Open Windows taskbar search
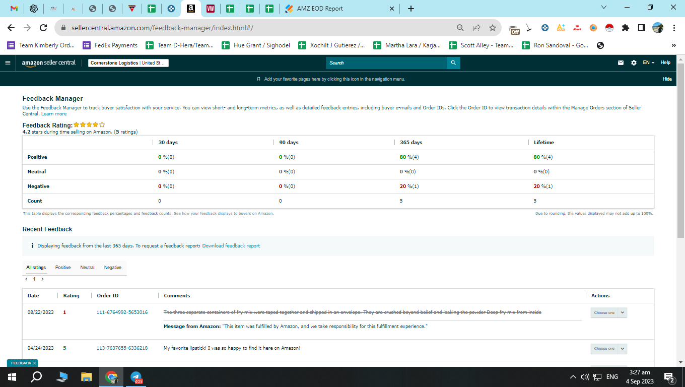The image size is (685, 387). 36,377
